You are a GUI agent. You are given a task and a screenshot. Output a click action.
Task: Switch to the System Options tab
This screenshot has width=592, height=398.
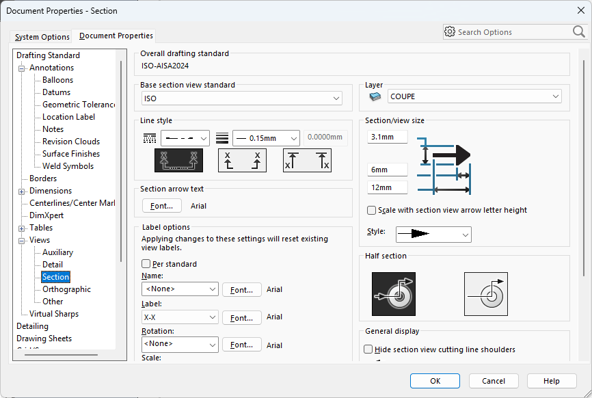[x=42, y=37]
